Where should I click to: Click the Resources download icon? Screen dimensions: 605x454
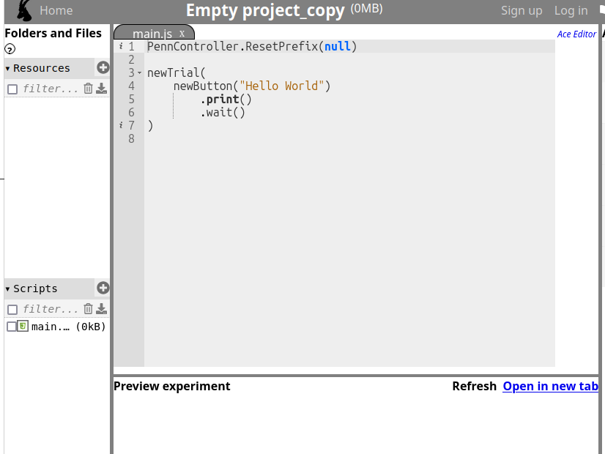pyautogui.click(x=101, y=89)
